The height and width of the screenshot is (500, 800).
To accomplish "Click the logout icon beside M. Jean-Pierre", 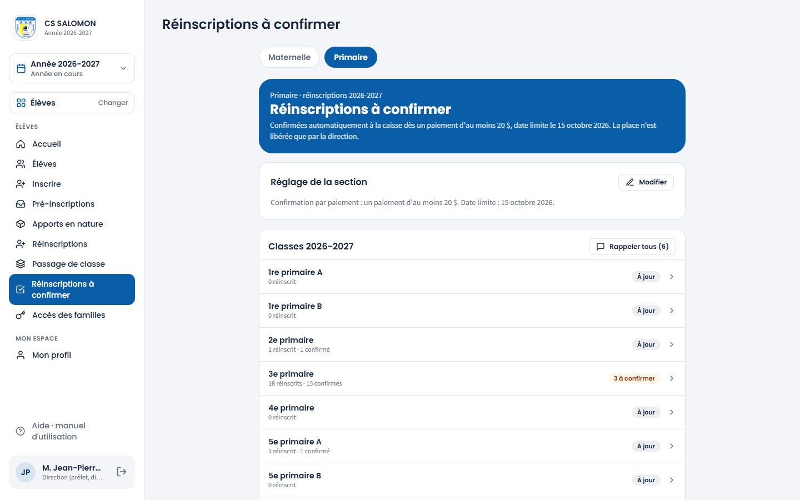I will coord(122,472).
